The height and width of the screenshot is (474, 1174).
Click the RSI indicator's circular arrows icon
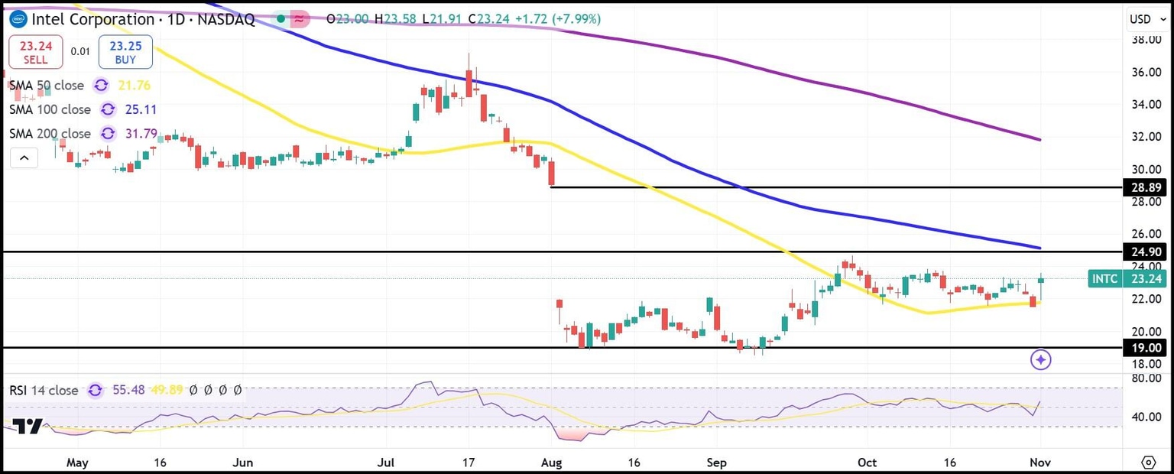[x=95, y=390]
